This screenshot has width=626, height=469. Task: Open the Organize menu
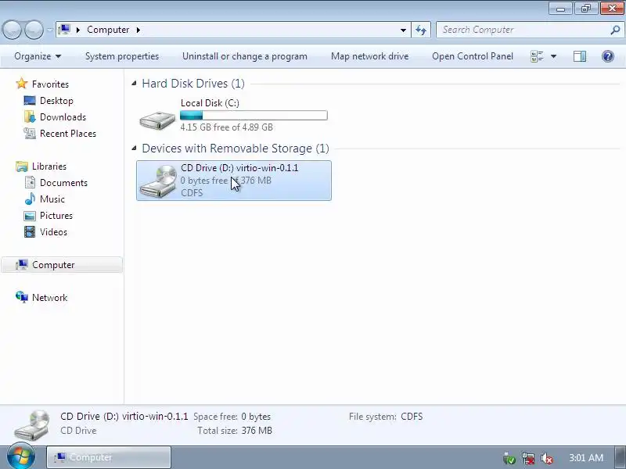click(x=38, y=56)
